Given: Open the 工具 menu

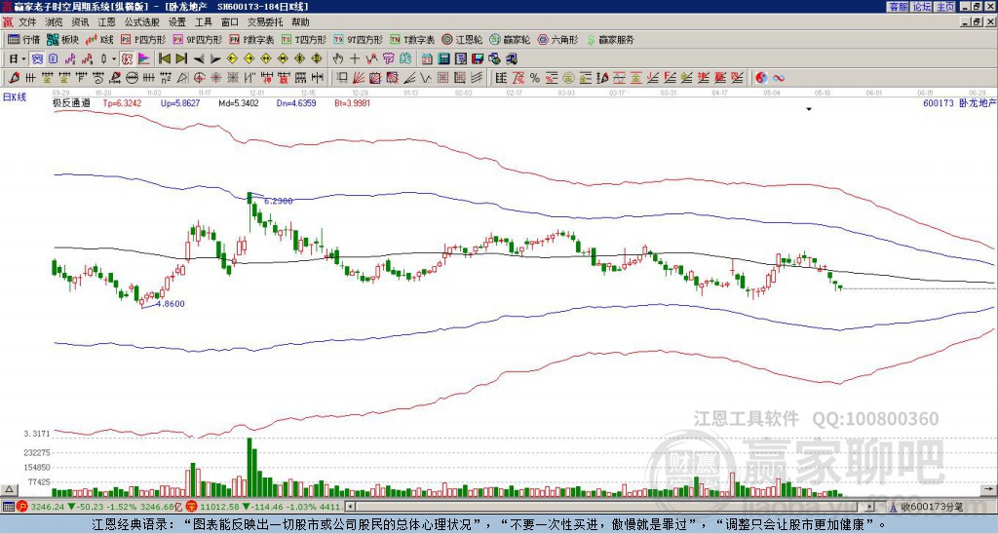Looking at the screenshot, I should tap(203, 22).
